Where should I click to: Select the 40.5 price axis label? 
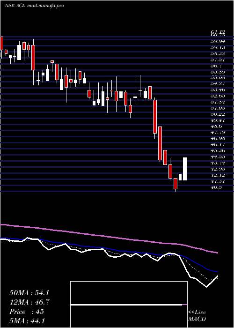click(x=216, y=187)
